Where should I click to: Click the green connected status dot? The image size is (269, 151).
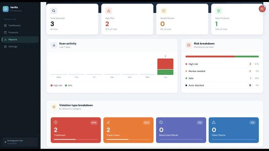5,142
